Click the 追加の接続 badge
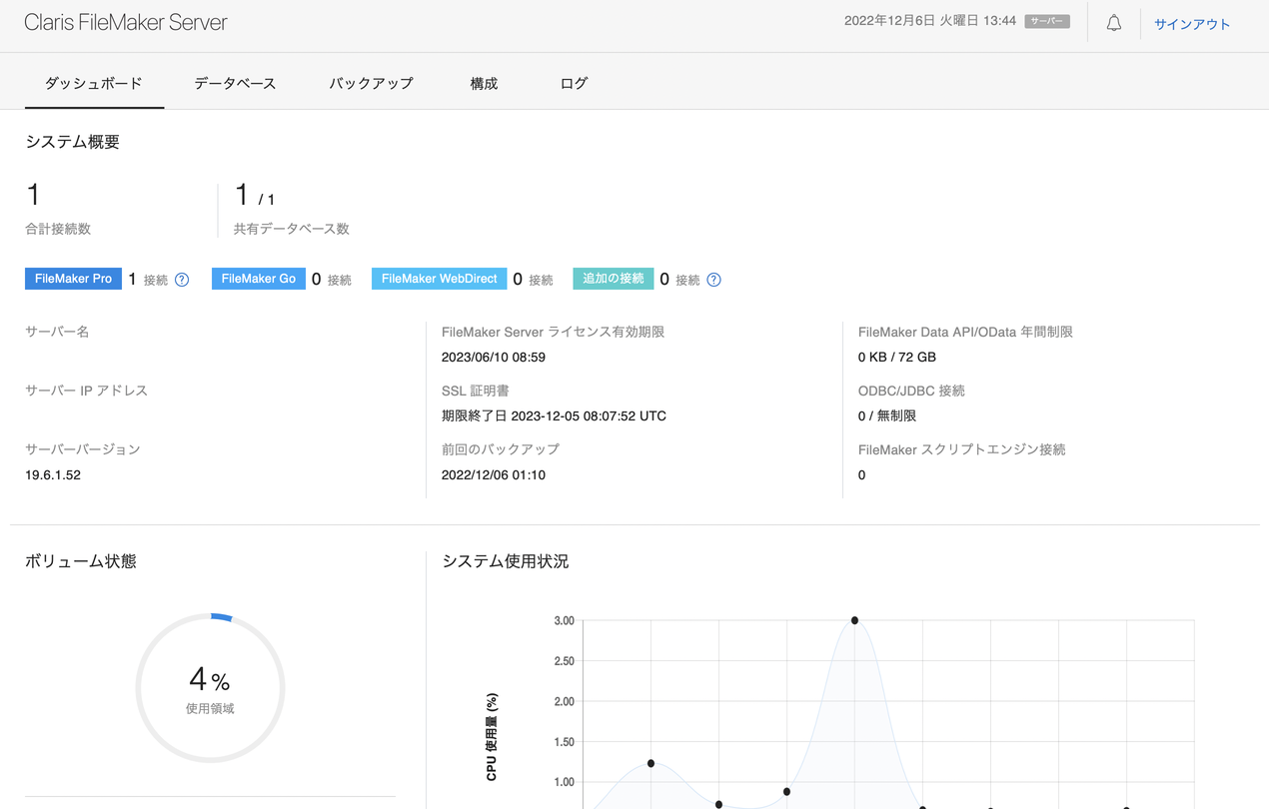1269x809 pixels. (614, 279)
